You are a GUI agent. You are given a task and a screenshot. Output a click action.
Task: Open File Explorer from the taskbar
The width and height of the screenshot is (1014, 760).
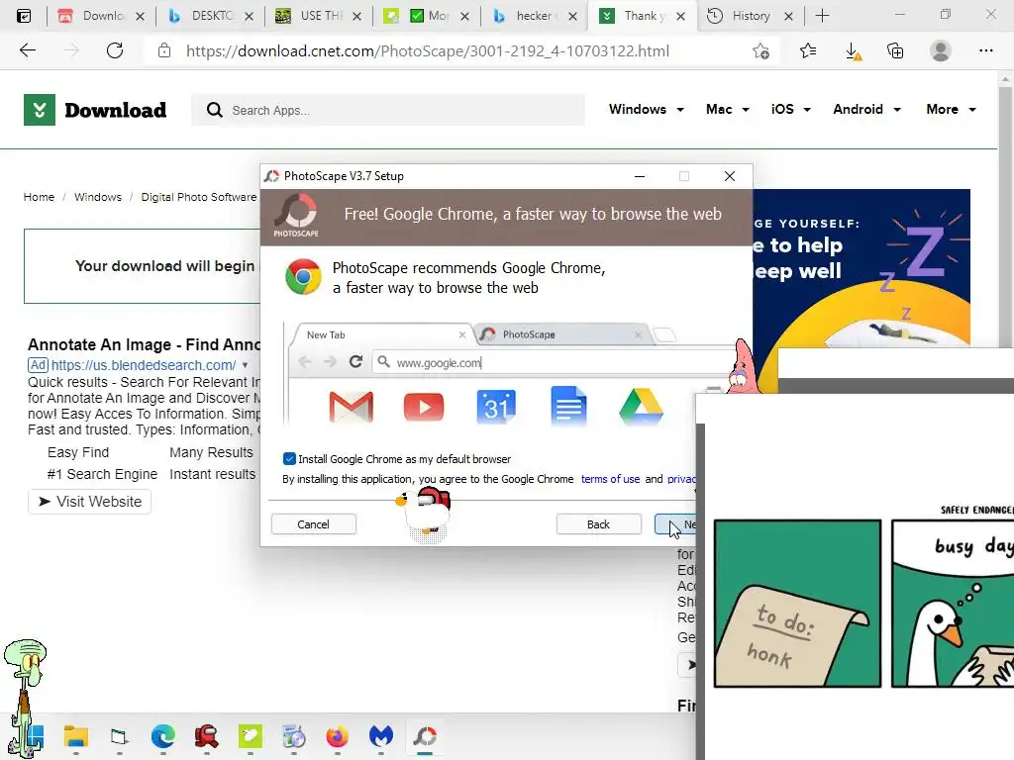coord(75,736)
